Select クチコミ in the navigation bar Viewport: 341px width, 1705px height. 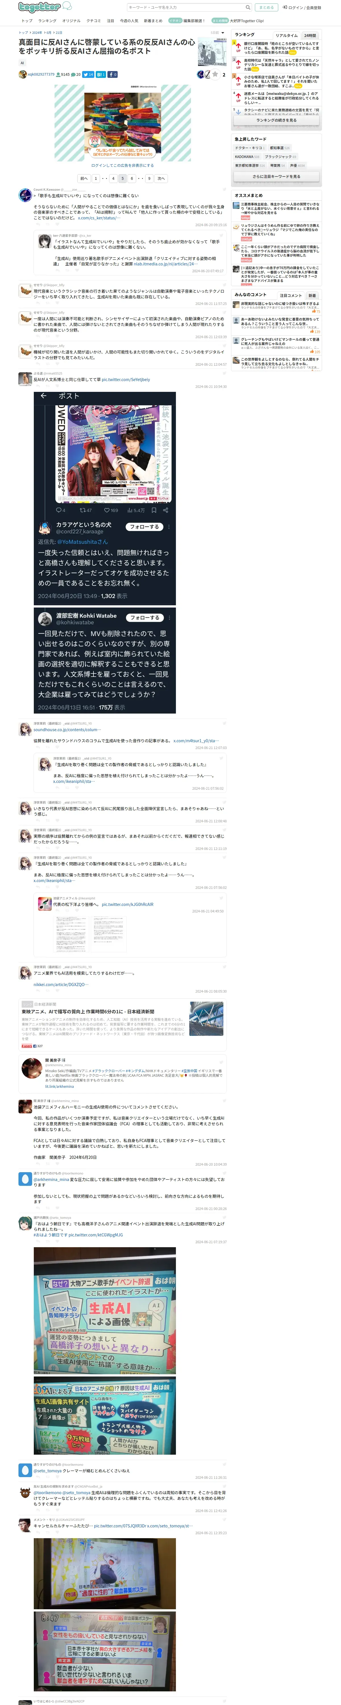[x=94, y=20]
